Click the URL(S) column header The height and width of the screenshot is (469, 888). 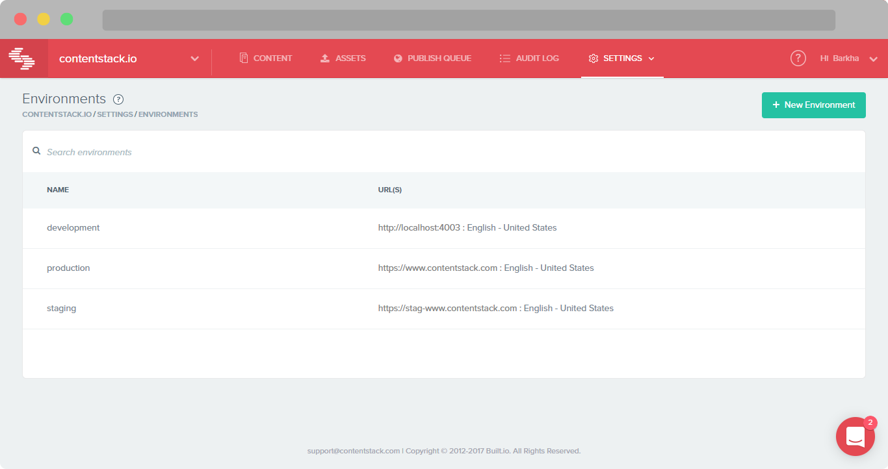tap(390, 190)
